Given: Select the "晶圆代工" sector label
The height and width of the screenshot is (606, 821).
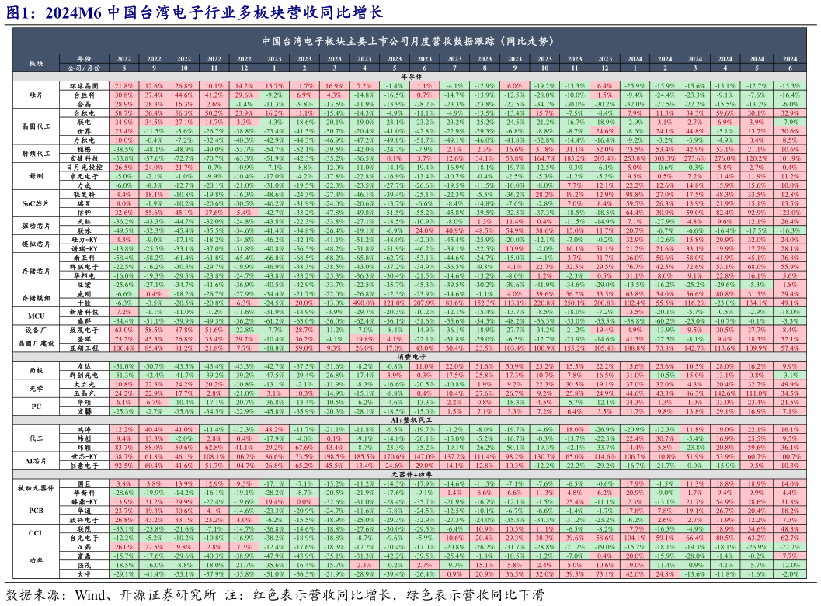Looking at the screenshot, I should [37, 126].
